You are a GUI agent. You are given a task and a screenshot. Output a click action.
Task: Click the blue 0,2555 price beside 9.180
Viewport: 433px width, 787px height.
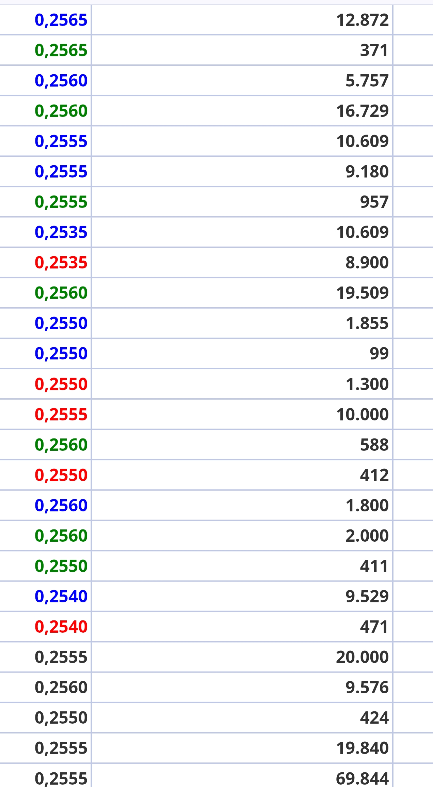tap(61, 172)
